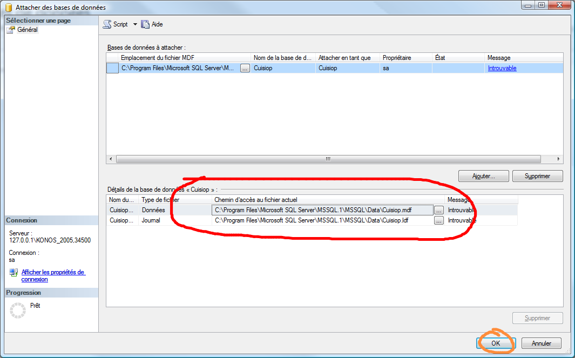Click the connection properties icon
This screenshot has height=358, width=575.
click(13, 273)
